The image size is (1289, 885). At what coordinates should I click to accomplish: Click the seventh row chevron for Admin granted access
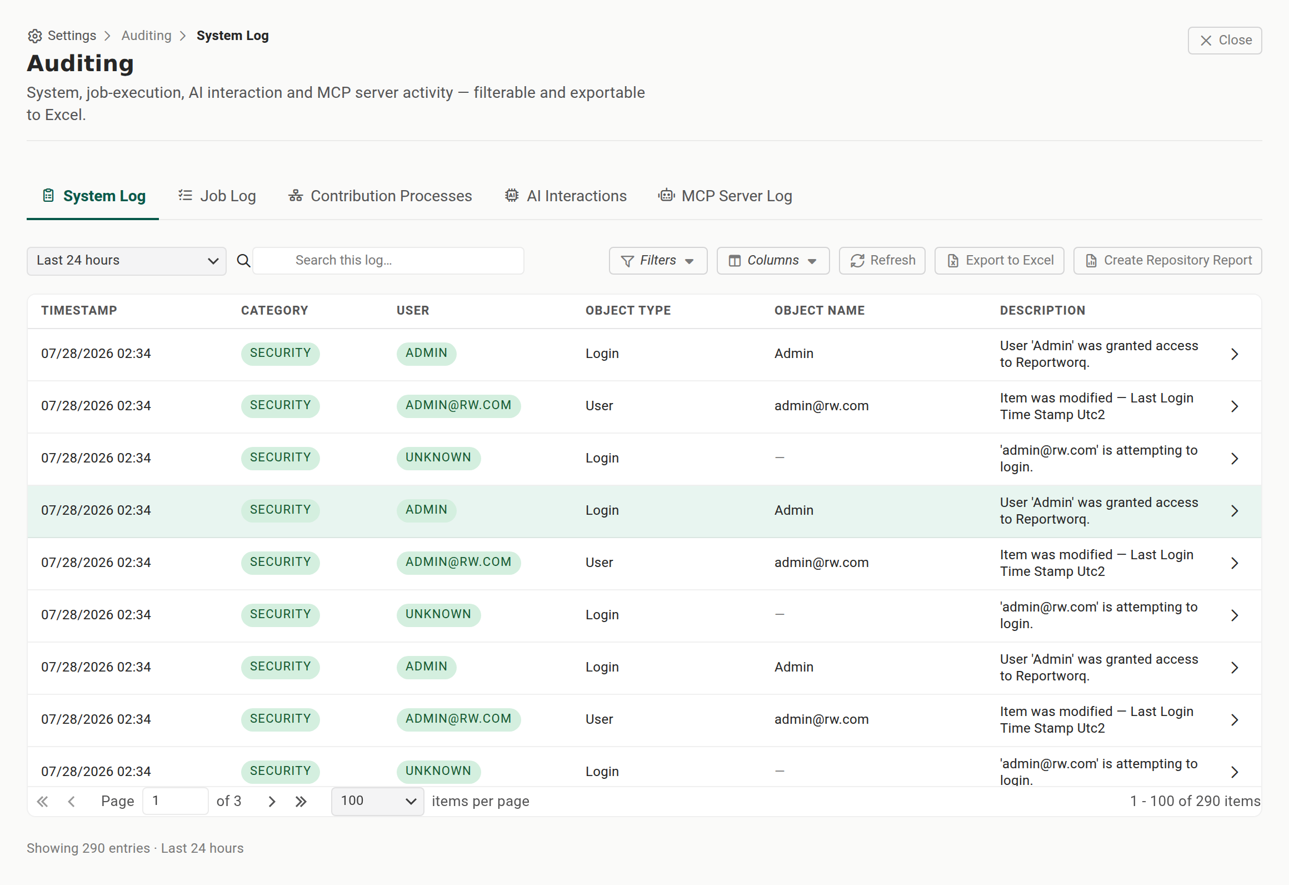coord(1235,668)
